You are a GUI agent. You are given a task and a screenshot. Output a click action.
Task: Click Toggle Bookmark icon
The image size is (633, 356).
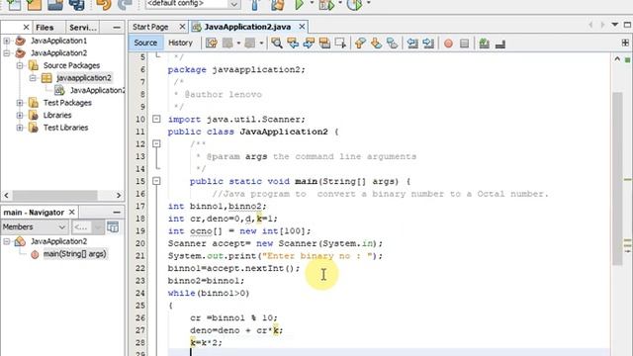392,43
